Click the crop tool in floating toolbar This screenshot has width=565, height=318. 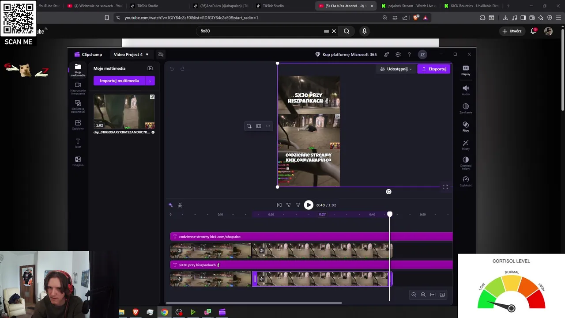[249, 126]
